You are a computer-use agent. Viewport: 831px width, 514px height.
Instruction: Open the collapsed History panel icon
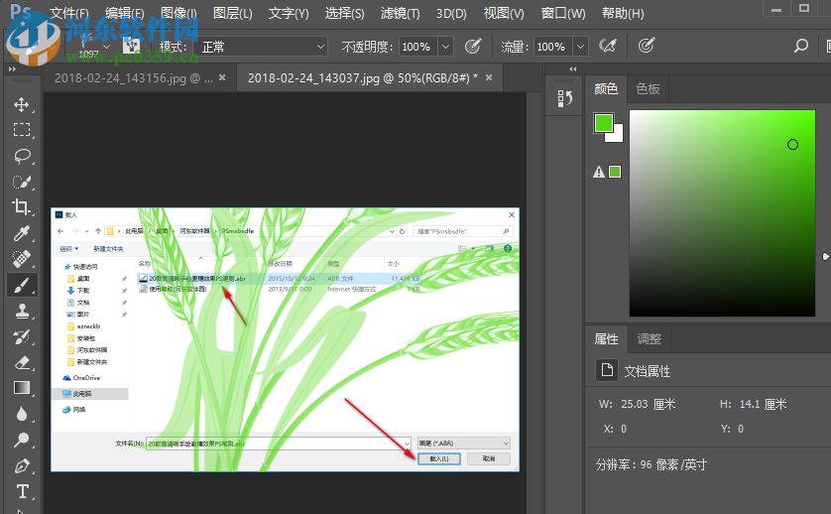564,98
